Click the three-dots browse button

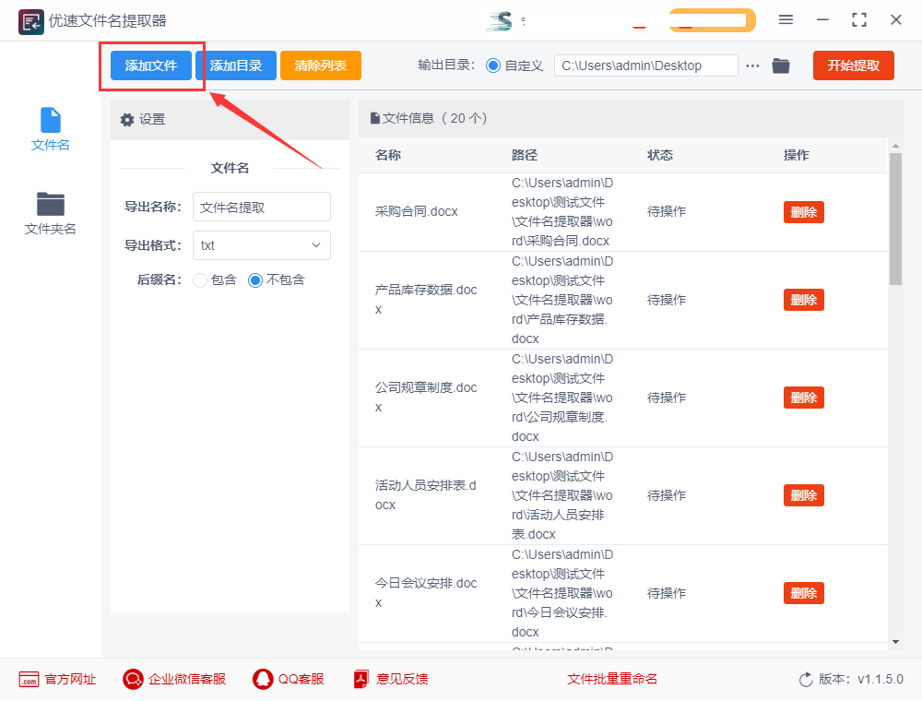pos(752,65)
